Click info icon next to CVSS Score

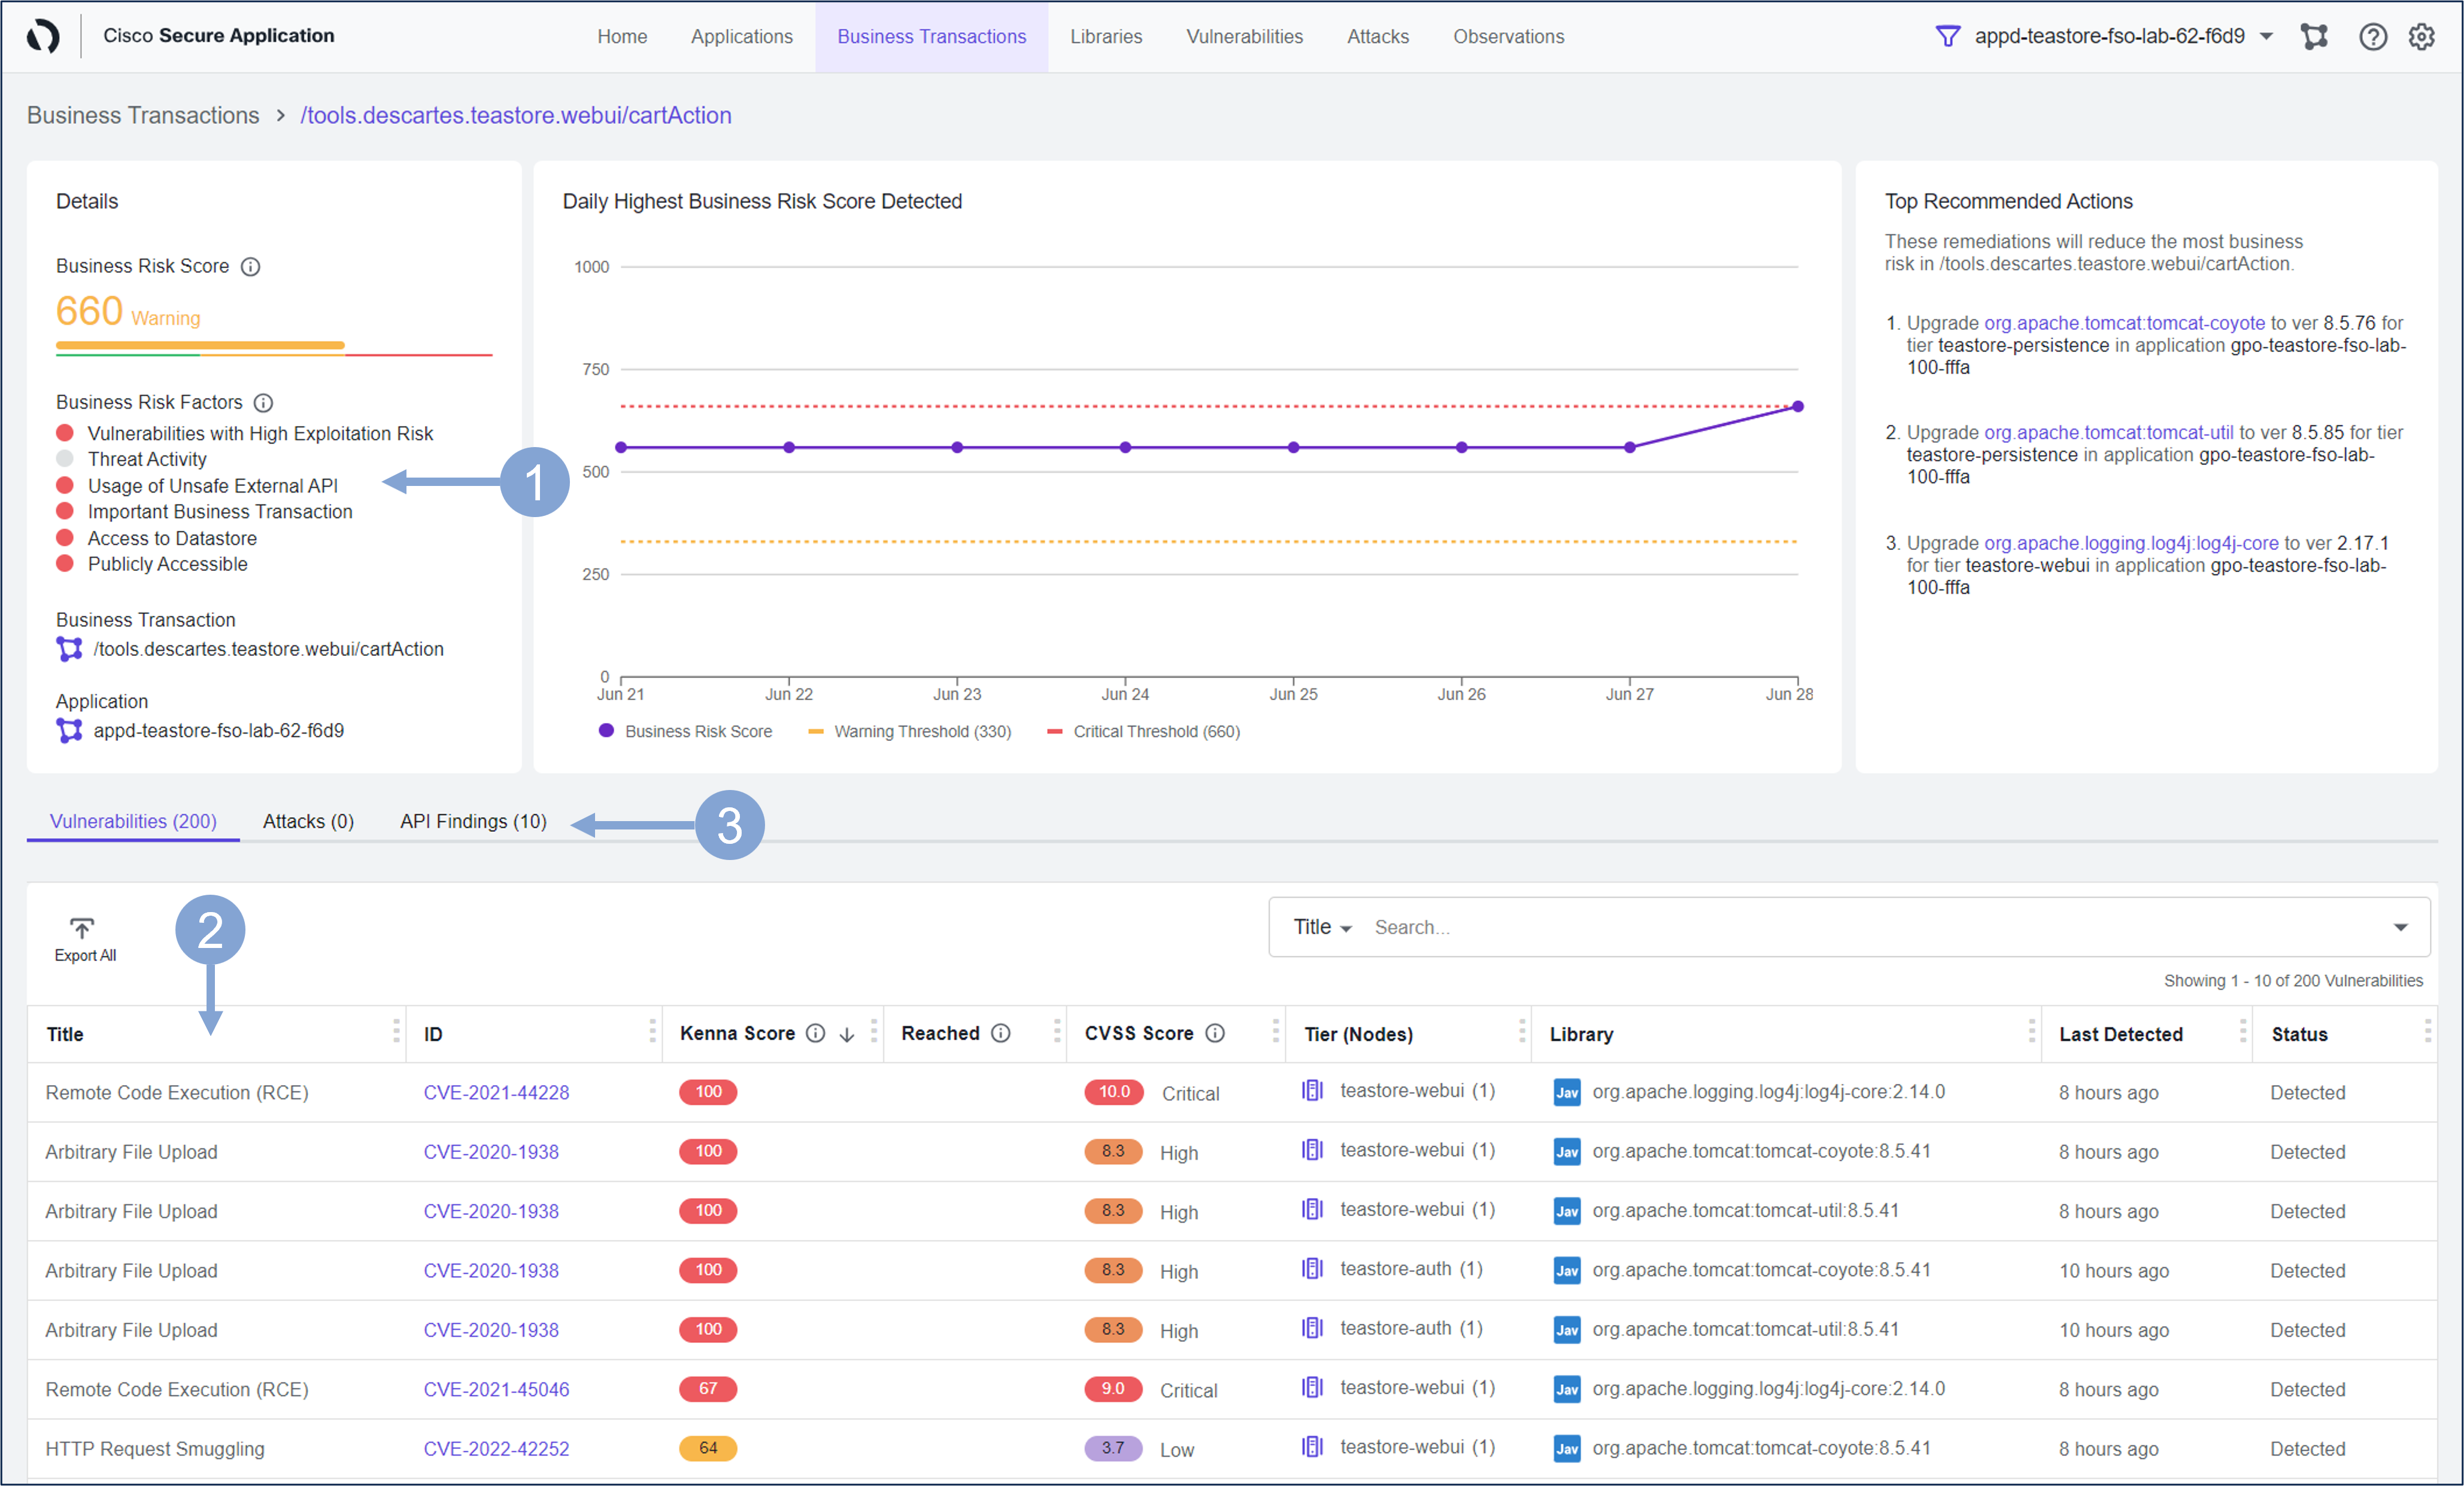pos(1215,1033)
